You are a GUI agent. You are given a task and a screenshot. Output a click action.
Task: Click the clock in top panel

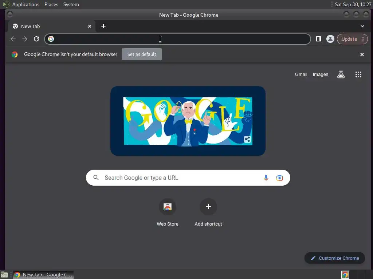point(353,4)
